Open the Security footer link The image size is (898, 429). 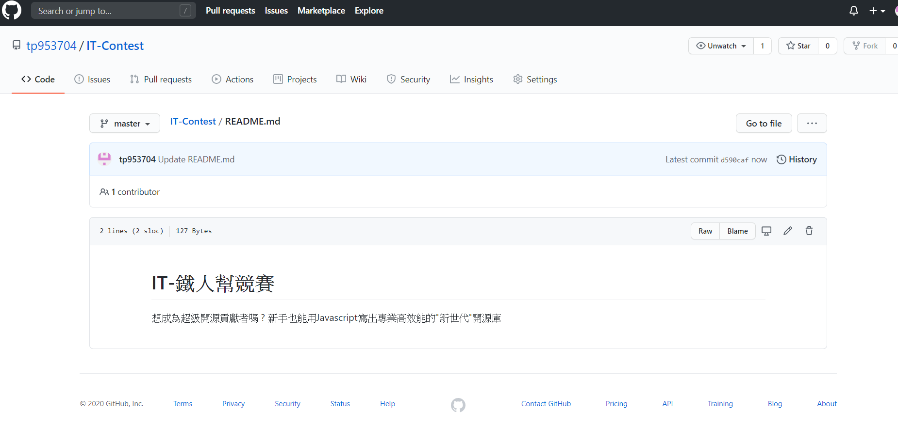[x=287, y=404]
